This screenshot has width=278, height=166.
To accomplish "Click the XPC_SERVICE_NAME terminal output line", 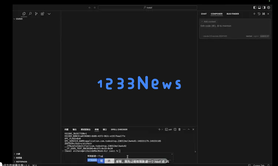I will tap(113, 141).
